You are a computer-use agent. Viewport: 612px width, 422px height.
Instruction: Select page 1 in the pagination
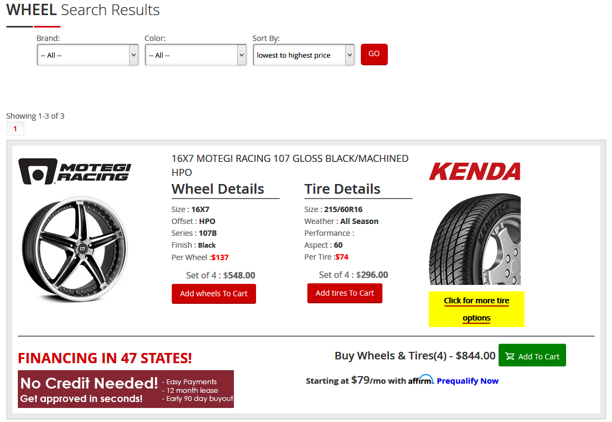15,128
